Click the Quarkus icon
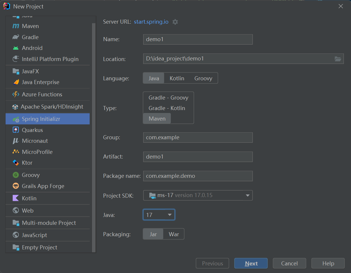Viewport: 351px width, 273px height. point(16,130)
